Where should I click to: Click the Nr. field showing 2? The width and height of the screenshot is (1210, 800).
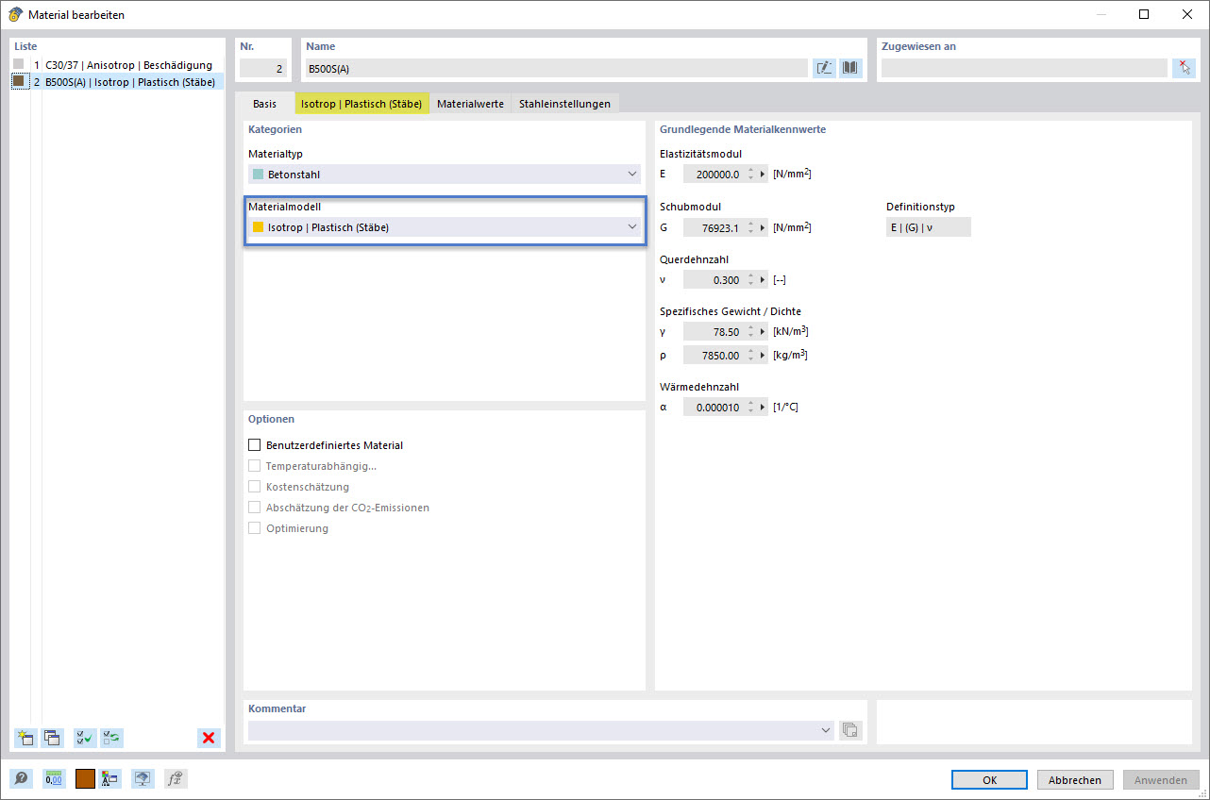click(x=263, y=68)
